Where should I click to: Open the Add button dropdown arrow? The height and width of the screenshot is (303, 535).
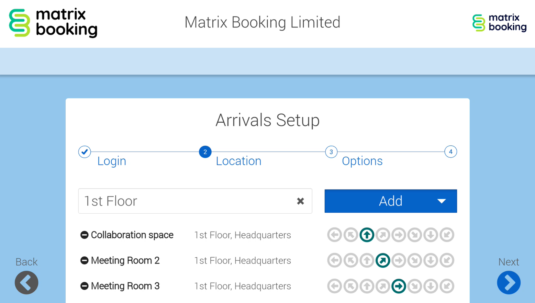442,201
